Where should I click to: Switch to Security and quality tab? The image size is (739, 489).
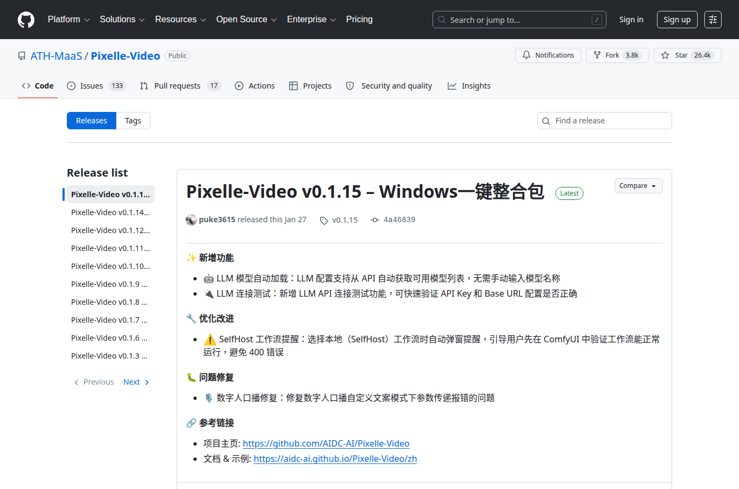tap(389, 86)
